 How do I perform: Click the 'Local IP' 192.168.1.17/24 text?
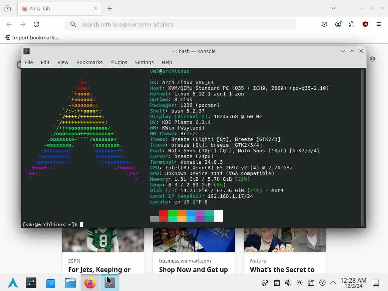[230, 196]
